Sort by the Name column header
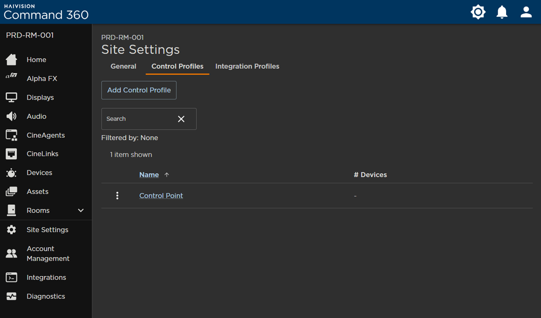This screenshot has height=318, width=541. 149,175
